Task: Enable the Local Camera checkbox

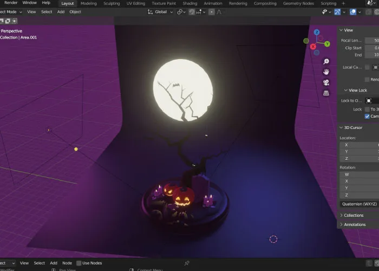Action: [367, 67]
